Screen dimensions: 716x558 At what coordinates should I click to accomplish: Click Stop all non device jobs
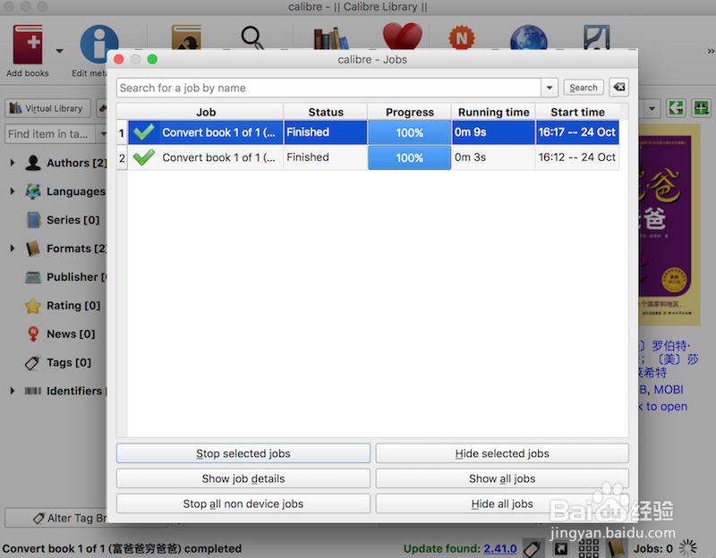click(243, 503)
